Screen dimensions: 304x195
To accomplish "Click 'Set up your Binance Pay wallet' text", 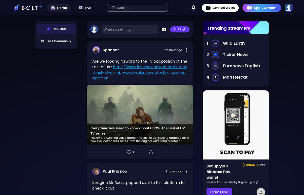I will tap(218, 172).
